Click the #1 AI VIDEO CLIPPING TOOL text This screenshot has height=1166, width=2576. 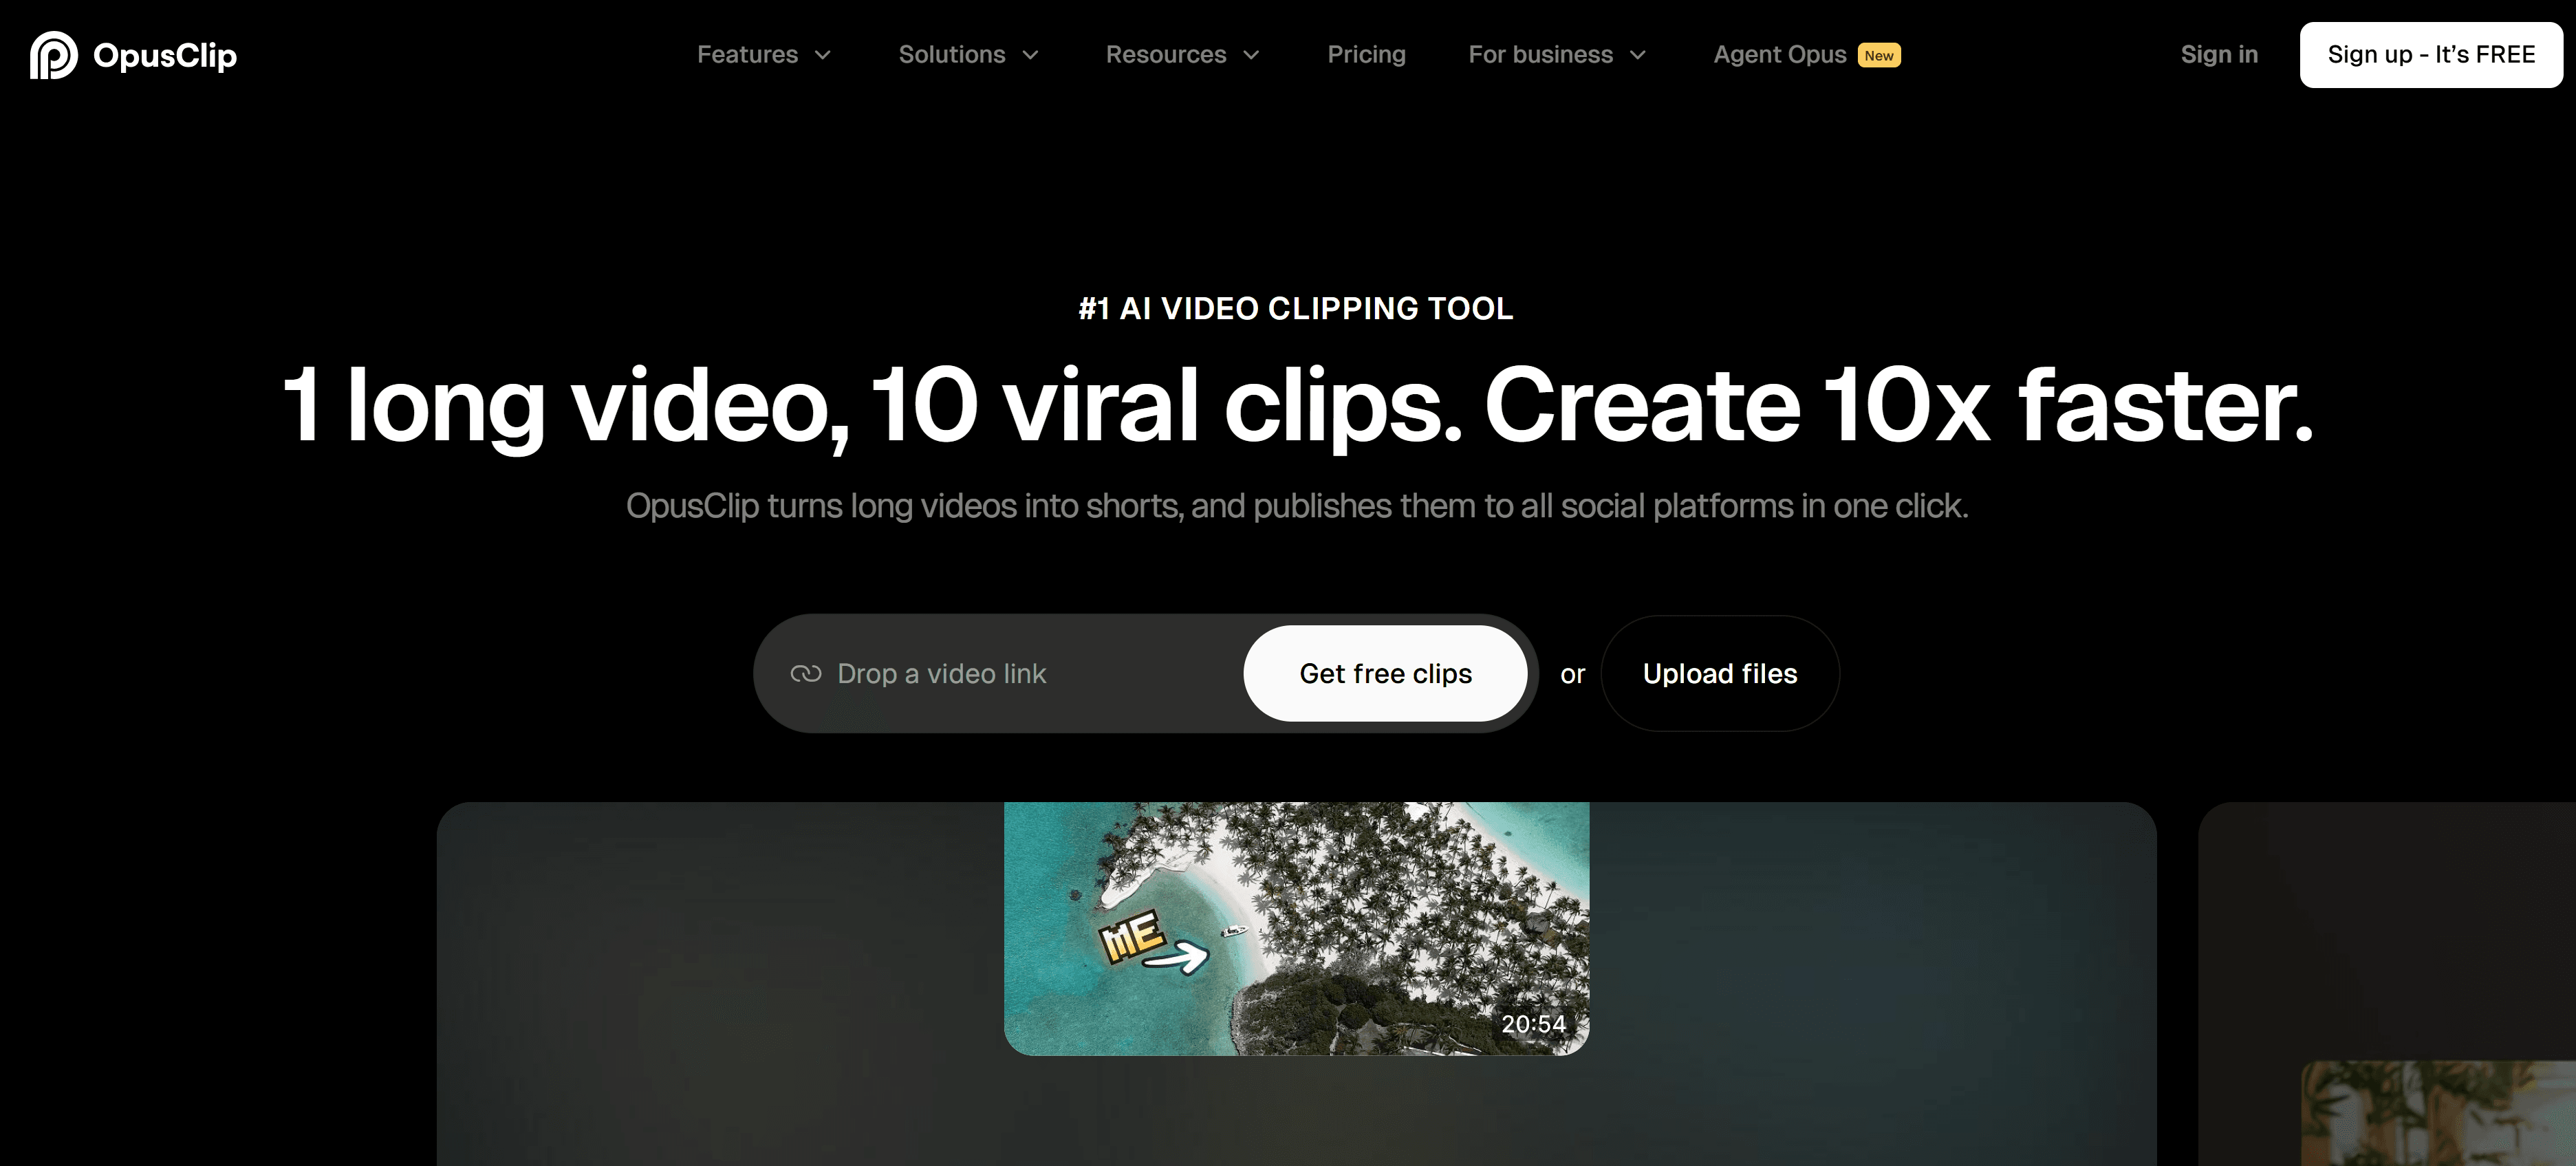[x=1296, y=308]
